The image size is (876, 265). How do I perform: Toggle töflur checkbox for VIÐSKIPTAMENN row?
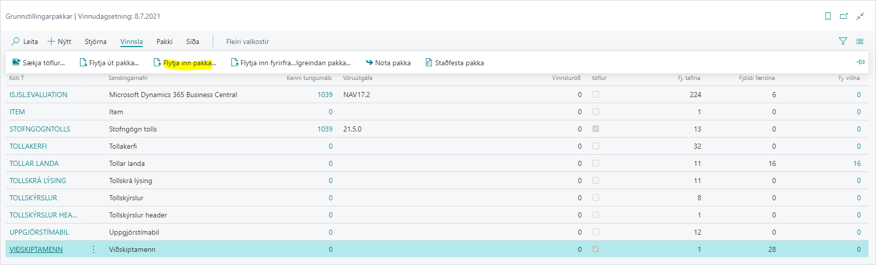tap(595, 249)
